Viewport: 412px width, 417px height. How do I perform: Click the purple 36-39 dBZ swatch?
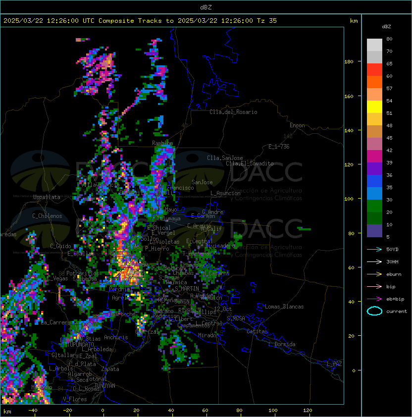pos(374,168)
